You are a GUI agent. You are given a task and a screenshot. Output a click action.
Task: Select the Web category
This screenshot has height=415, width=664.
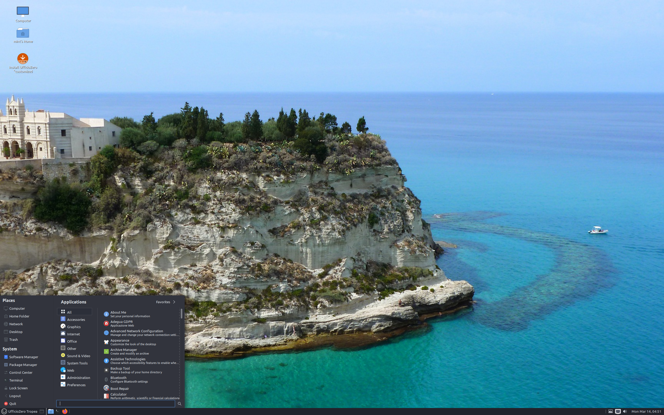(74, 370)
